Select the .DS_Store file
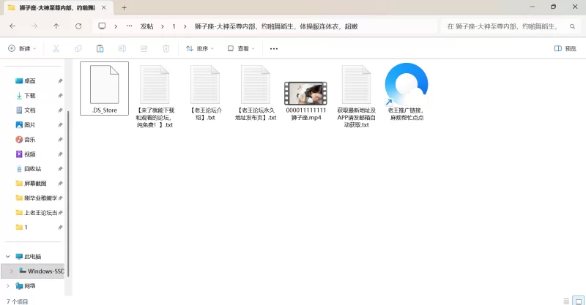This screenshot has height=305, width=586. pyautogui.click(x=104, y=88)
